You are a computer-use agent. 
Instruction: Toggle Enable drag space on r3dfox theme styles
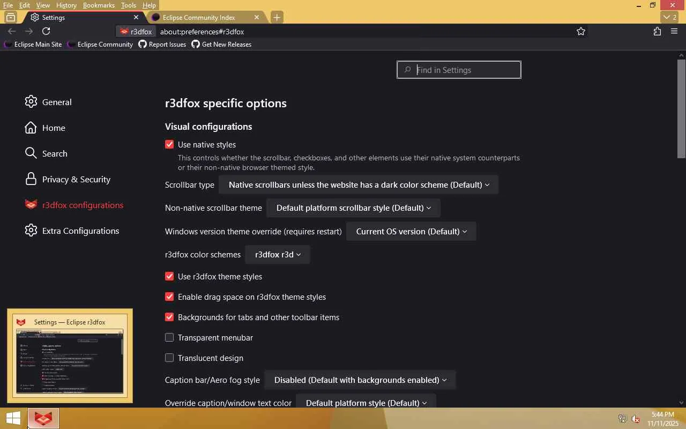169,297
